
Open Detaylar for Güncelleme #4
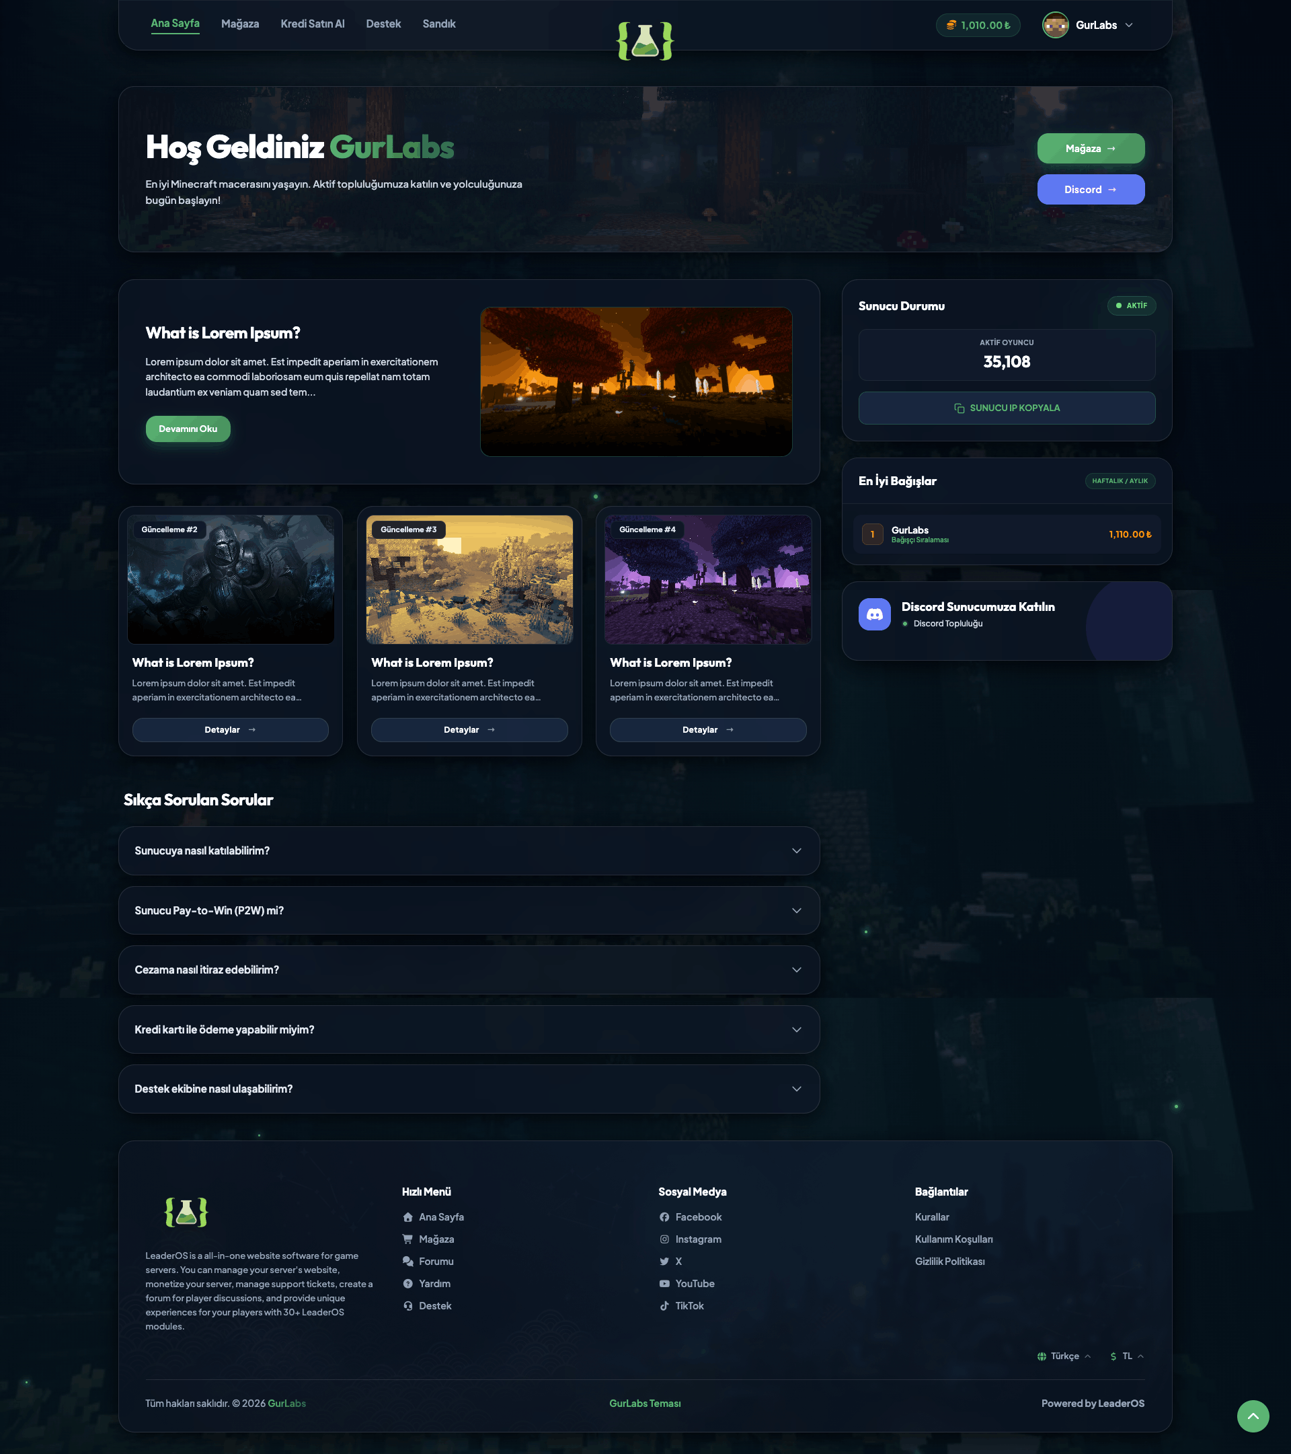[708, 730]
